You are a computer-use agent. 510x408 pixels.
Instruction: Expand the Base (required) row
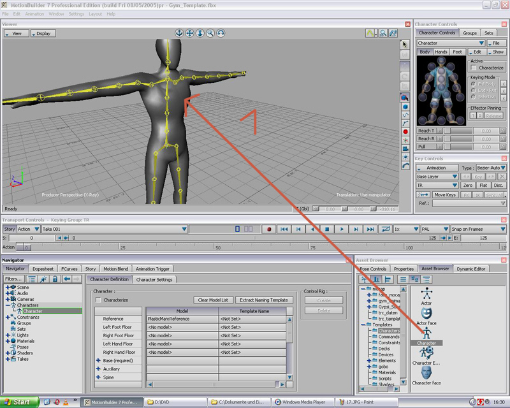(98, 360)
